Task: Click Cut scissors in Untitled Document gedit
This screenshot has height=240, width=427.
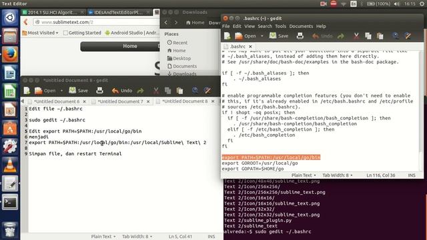Action: coord(155,91)
